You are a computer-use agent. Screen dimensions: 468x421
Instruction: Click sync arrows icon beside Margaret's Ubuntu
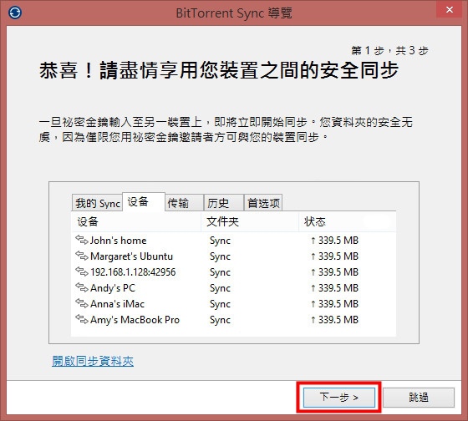(82, 256)
